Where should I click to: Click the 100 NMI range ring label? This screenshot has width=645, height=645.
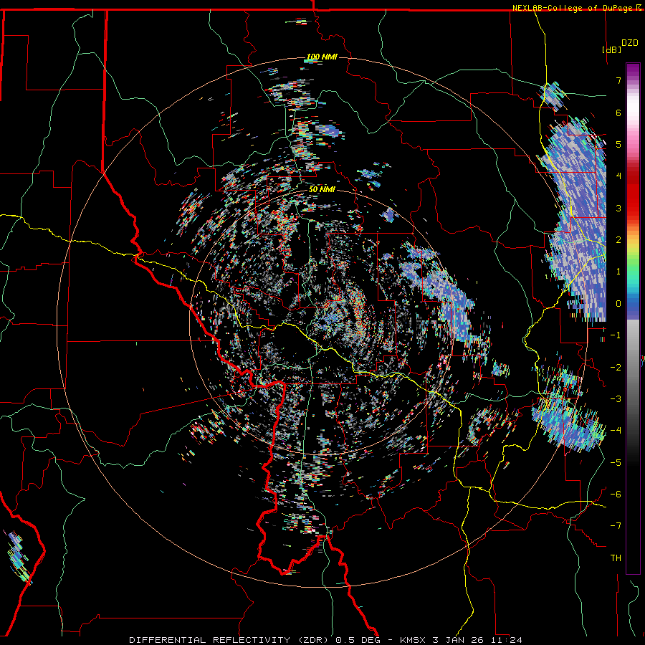coord(322,57)
